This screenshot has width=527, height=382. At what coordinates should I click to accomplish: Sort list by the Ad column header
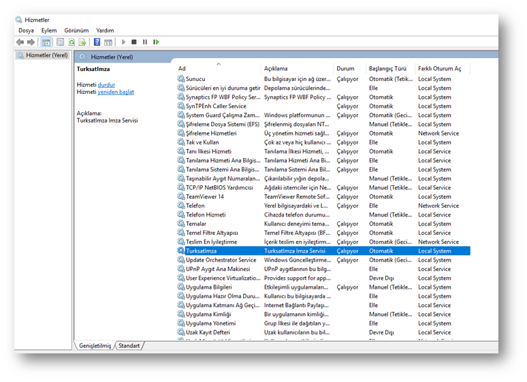tap(182, 69)
